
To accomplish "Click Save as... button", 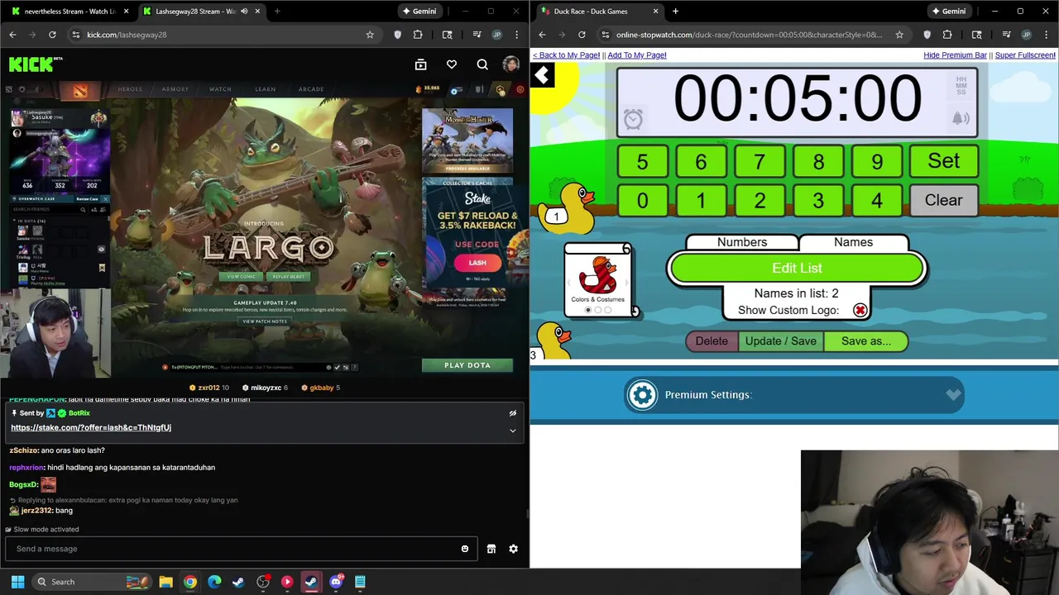I will (x=865, y=341).
